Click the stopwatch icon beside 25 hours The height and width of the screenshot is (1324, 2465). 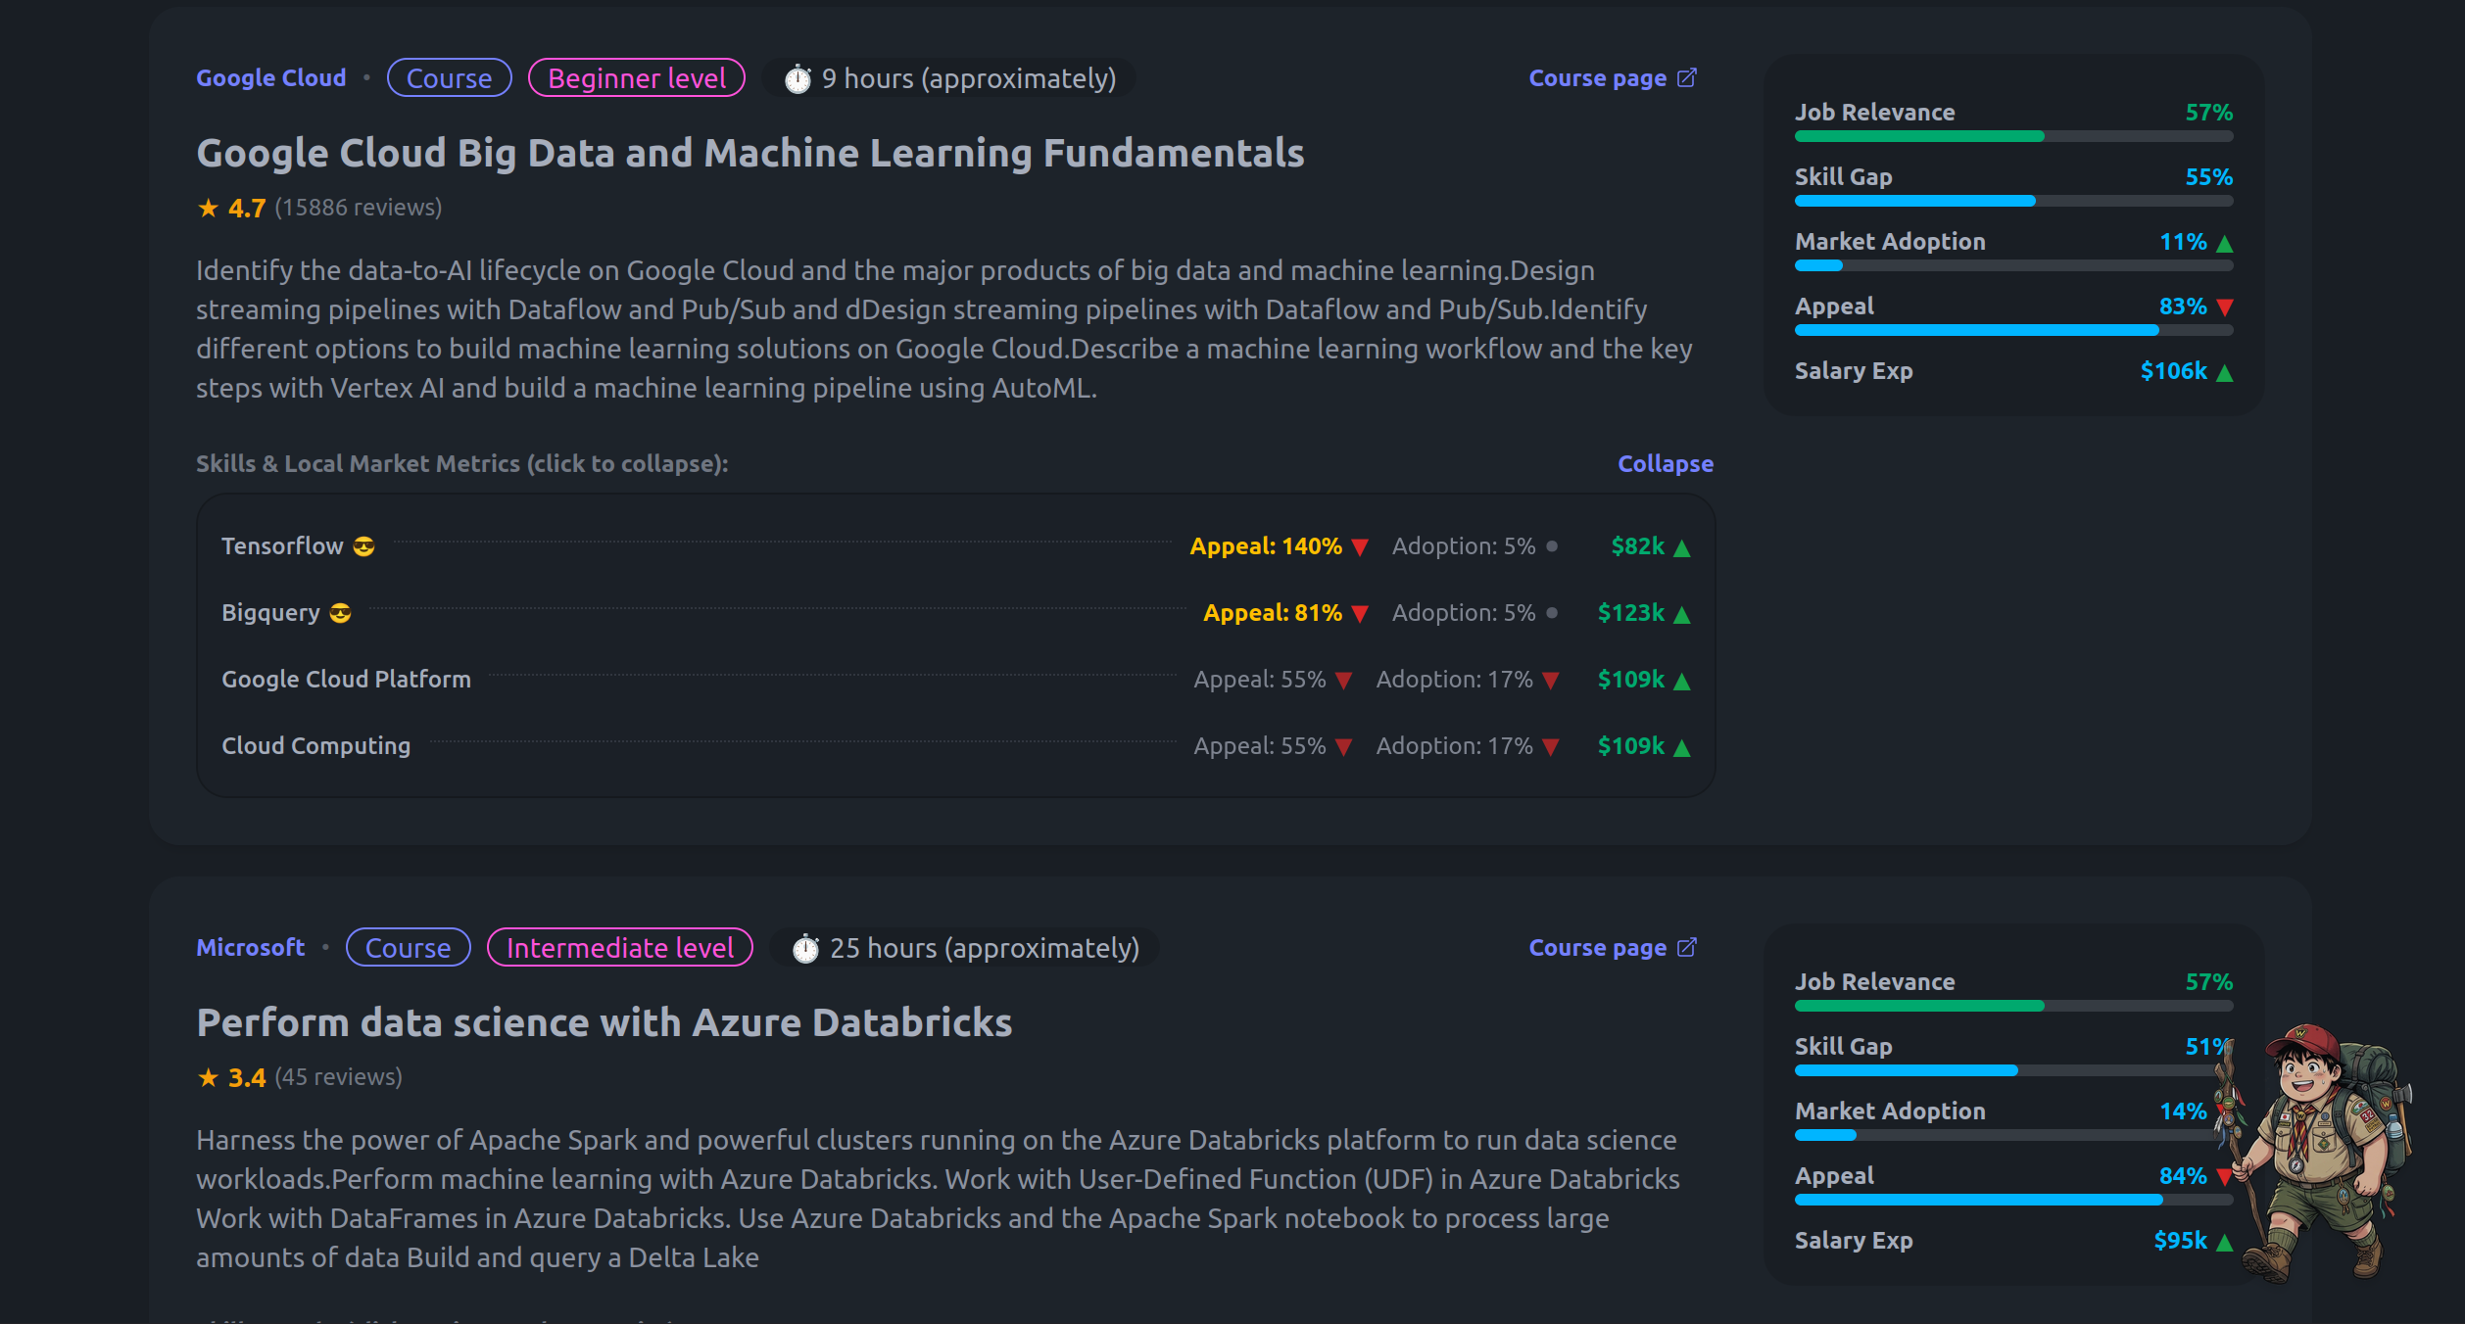(x=805, y=948)
